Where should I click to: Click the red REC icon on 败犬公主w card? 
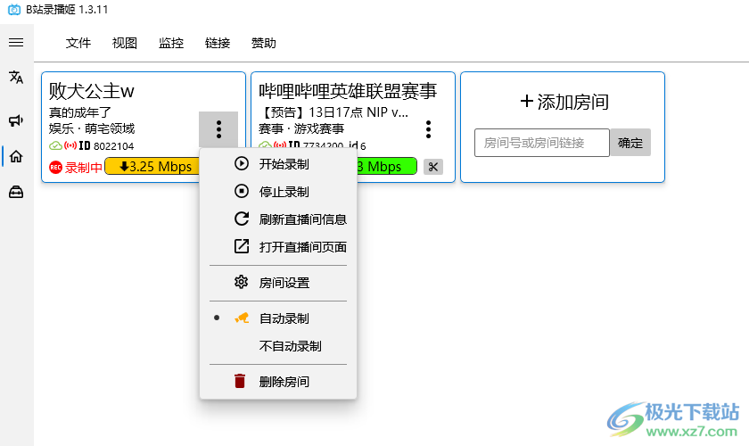pyautogui.click(x=55, y=168)
